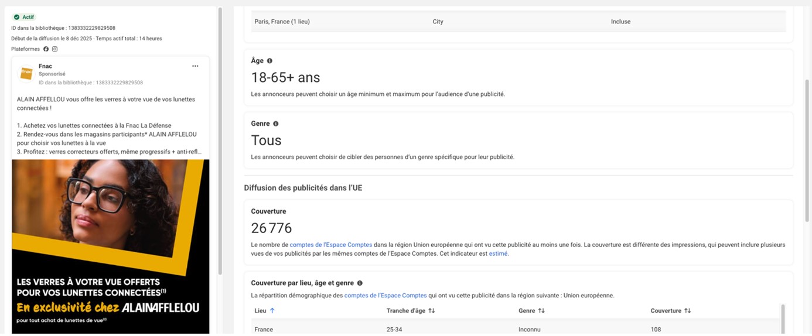Click info icon beside Couverture par lieu
812x336 pixels.
click(360, 283)
